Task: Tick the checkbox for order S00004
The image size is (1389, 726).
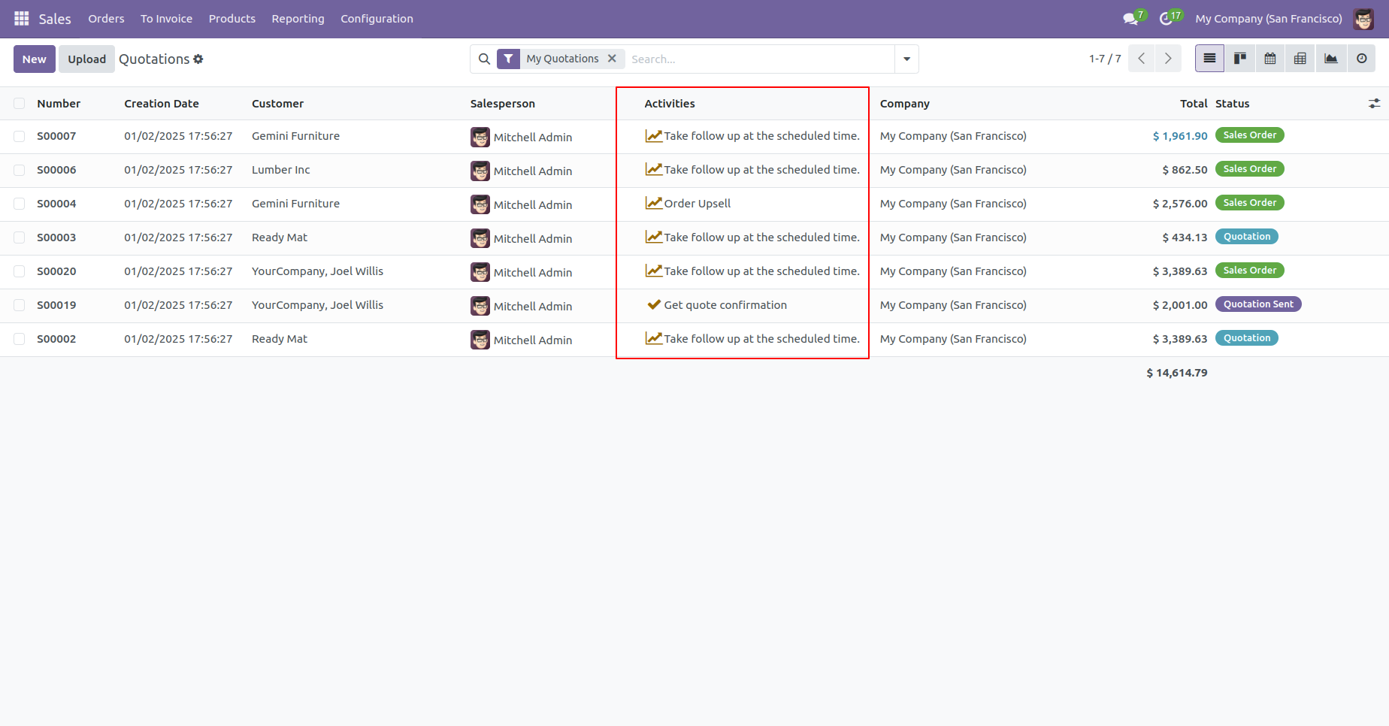Action: [20, 204]
